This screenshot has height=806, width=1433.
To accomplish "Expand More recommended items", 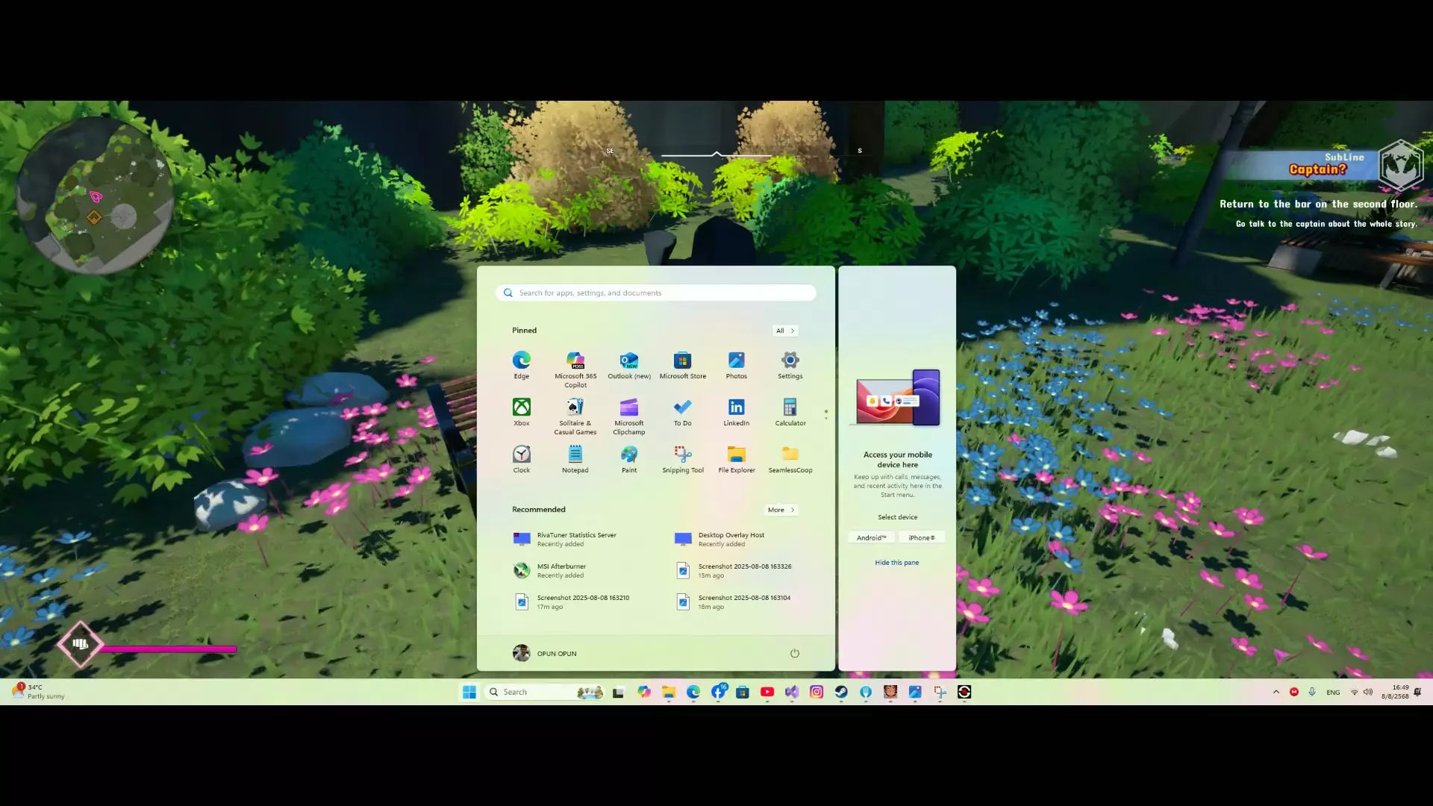I will click(x=781, y=510).
